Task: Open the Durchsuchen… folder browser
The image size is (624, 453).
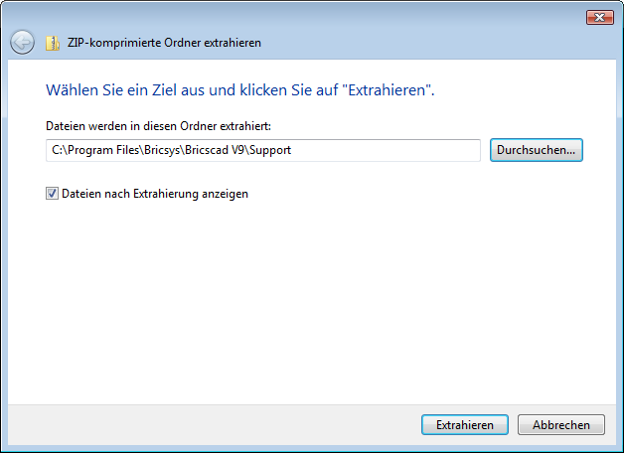Action: click(x=536, y=150)
